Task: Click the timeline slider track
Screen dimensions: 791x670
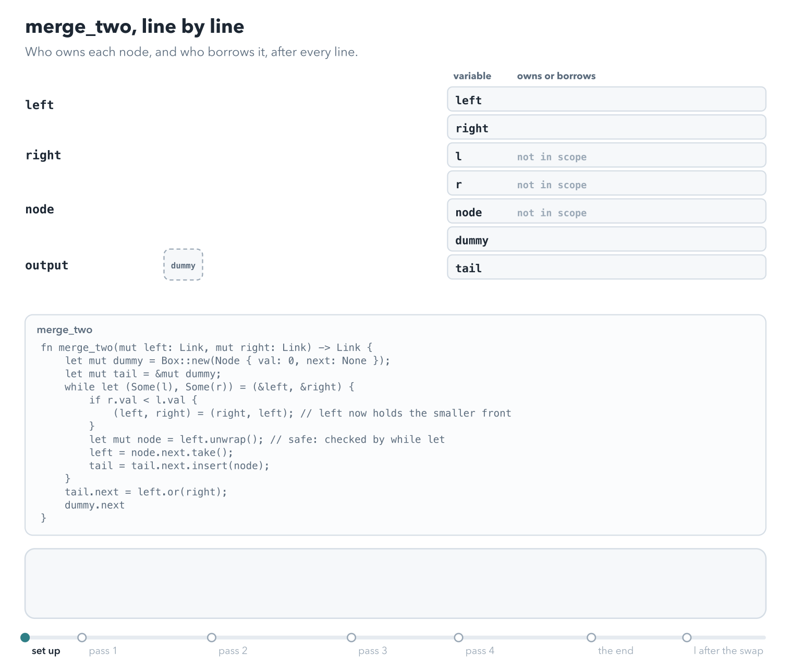Action: 395,637
